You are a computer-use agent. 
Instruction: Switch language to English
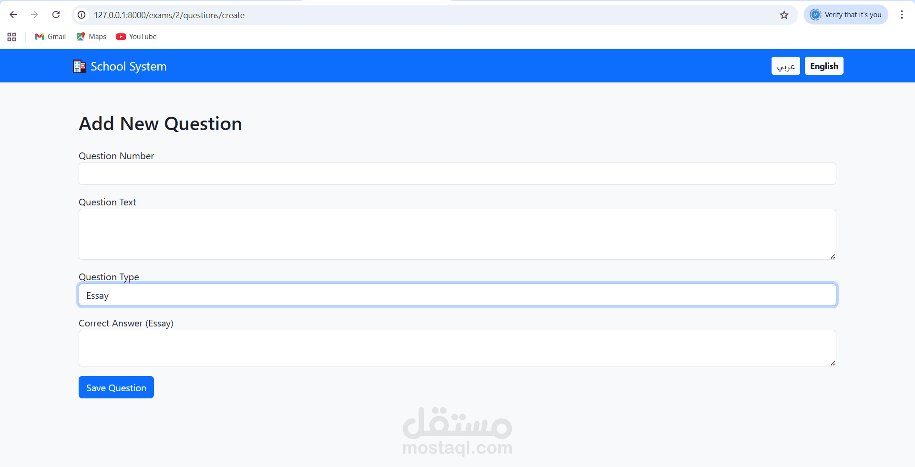tap(824, 66)
